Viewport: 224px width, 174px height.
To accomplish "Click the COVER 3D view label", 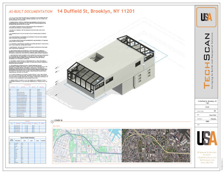I will (58, 121).
